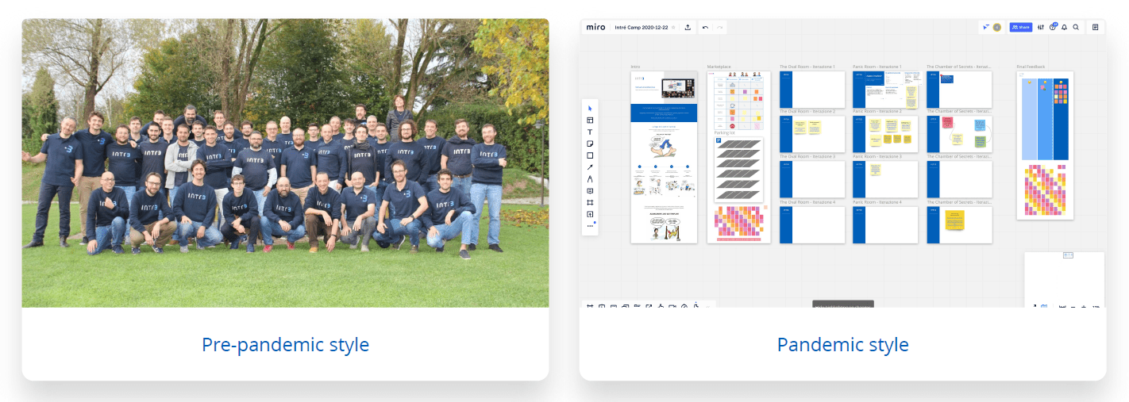Open the notes panel icon
This screenshot has height=402, width=1129.
tap(1096, 27)
